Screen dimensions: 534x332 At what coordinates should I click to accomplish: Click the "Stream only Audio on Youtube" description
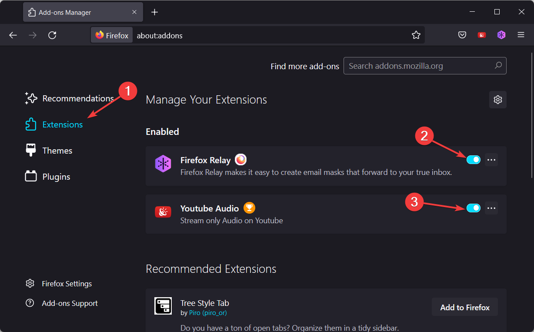[x=232, y=221]
